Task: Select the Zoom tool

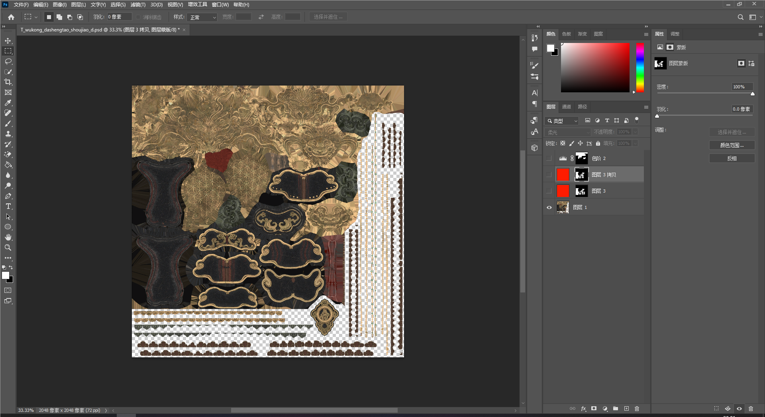Action: pos(8,247)
